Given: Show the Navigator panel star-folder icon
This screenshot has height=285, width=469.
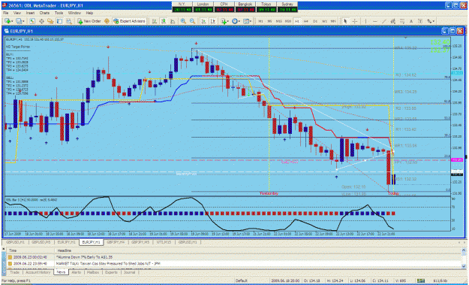Looking at the screenshot, I should click(50, 21).
